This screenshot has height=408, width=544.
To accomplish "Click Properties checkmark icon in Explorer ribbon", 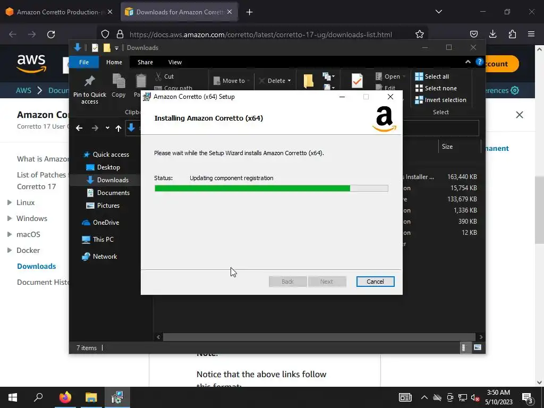I will [x=357, y=81].
